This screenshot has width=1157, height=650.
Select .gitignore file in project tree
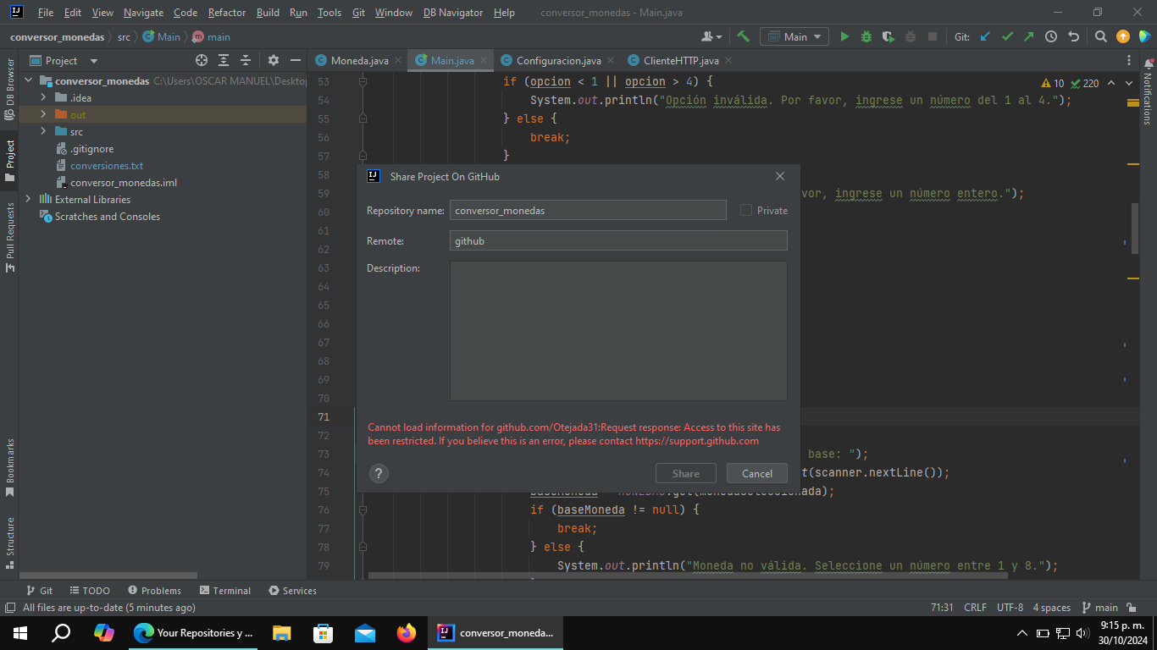pos(91,148)
